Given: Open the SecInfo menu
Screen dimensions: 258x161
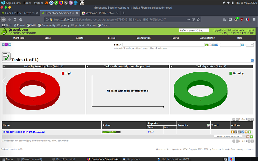Looking at the screenshot, I should tap(112, 38).
